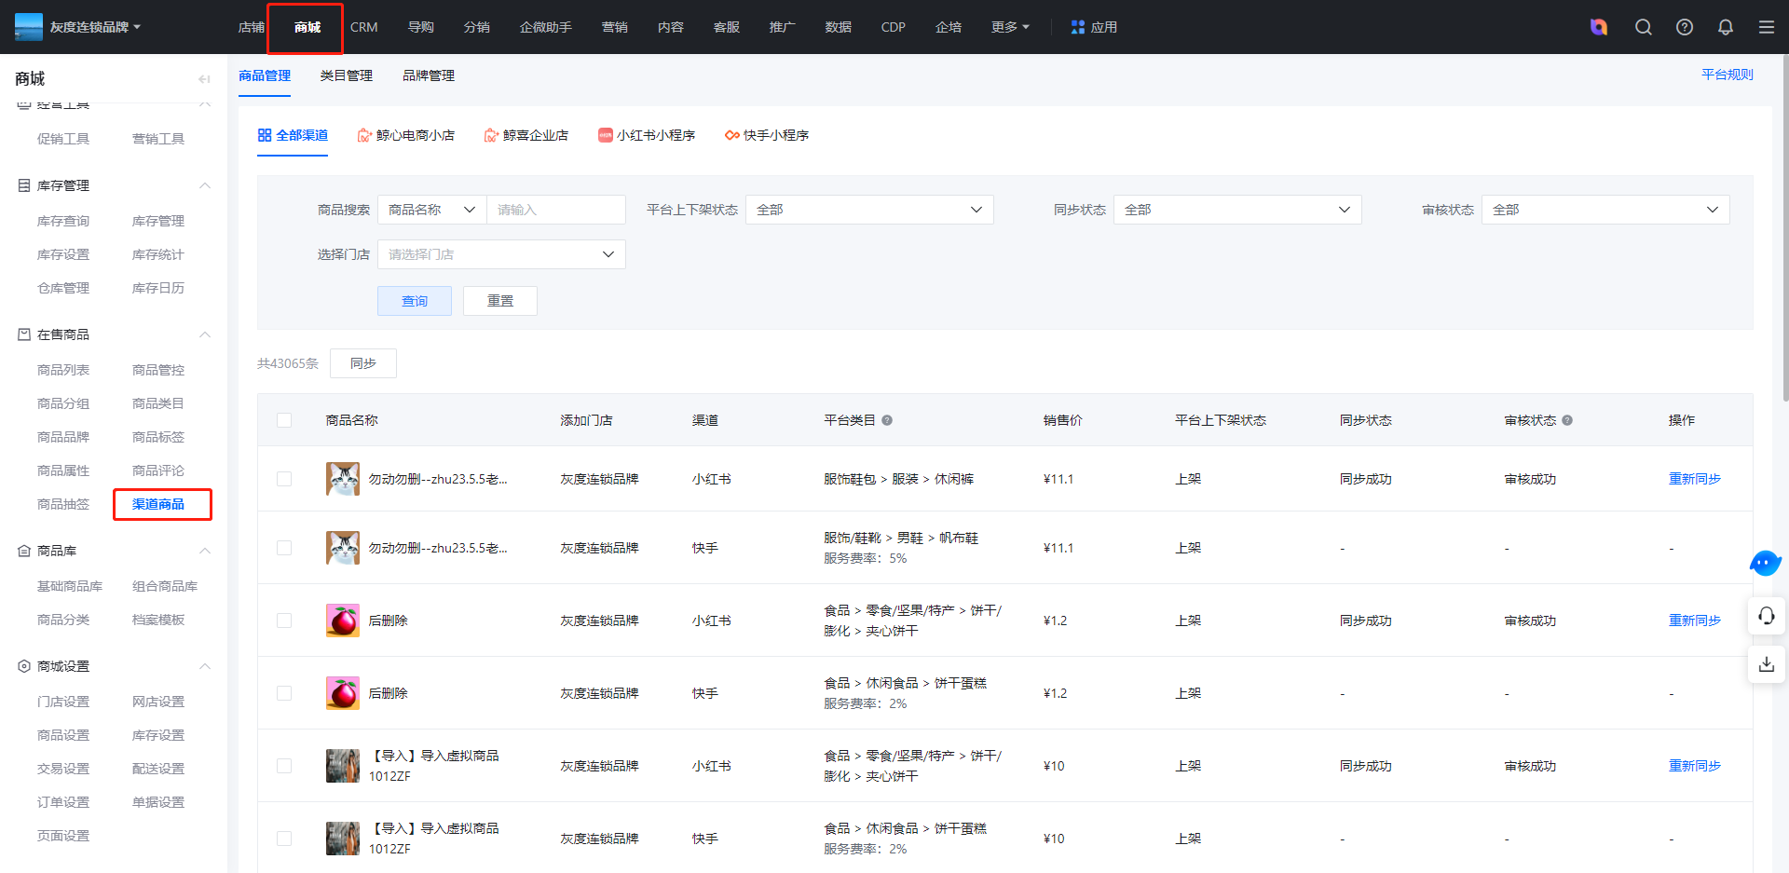Click 重新同步 for 后删除 小红书 row
Image resolution: width=1789 pixels, height=873 pixels.
pyautogui.click(x=1695, y=621)
